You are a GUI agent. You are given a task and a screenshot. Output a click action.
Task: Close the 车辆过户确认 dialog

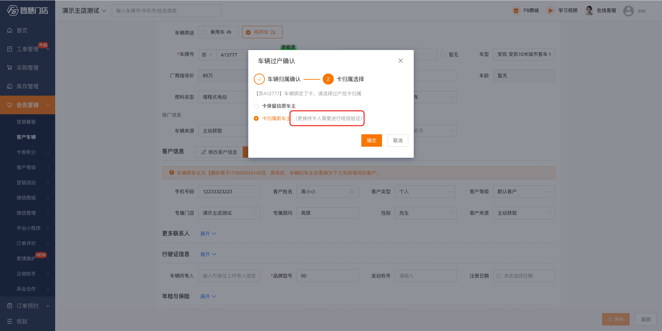tap(400, 61)
